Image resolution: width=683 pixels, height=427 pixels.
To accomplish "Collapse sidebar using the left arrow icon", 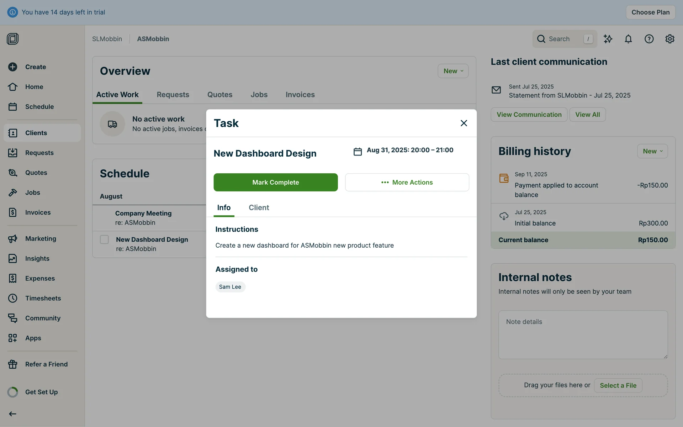I will pos(13,414).
